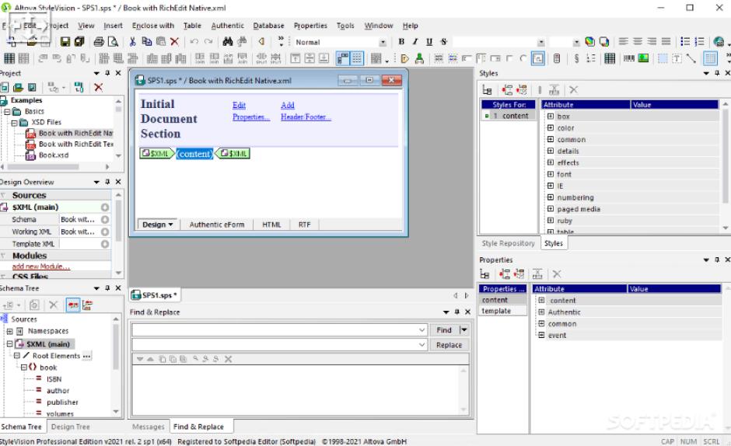Screen dimensions: 731x446
Task: Click the green-black insert table icon near barcode
Action: [610, 58]
